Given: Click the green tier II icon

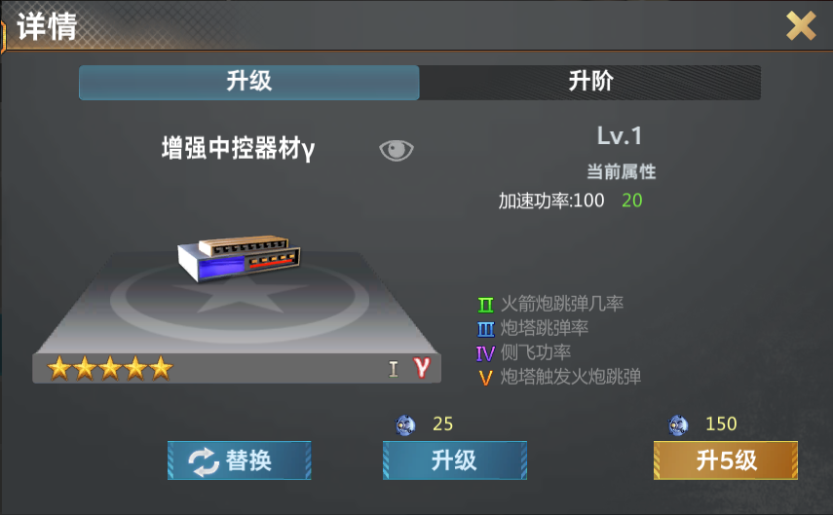Looking at the screenshot, I should [485, 305].
